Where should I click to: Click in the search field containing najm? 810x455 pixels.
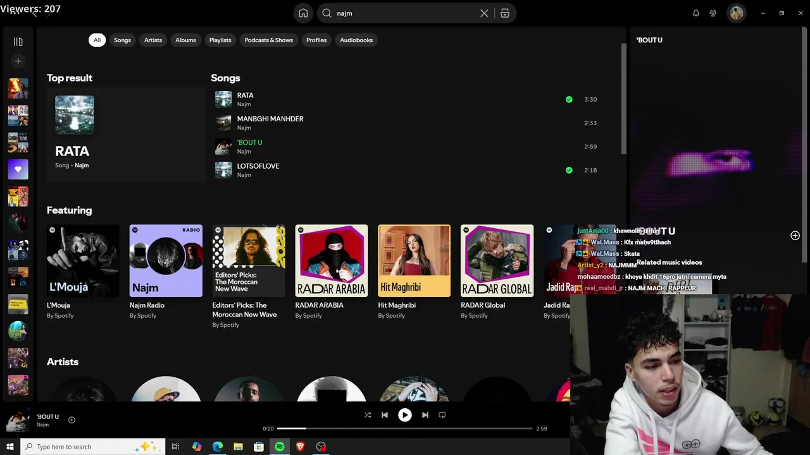405,13
